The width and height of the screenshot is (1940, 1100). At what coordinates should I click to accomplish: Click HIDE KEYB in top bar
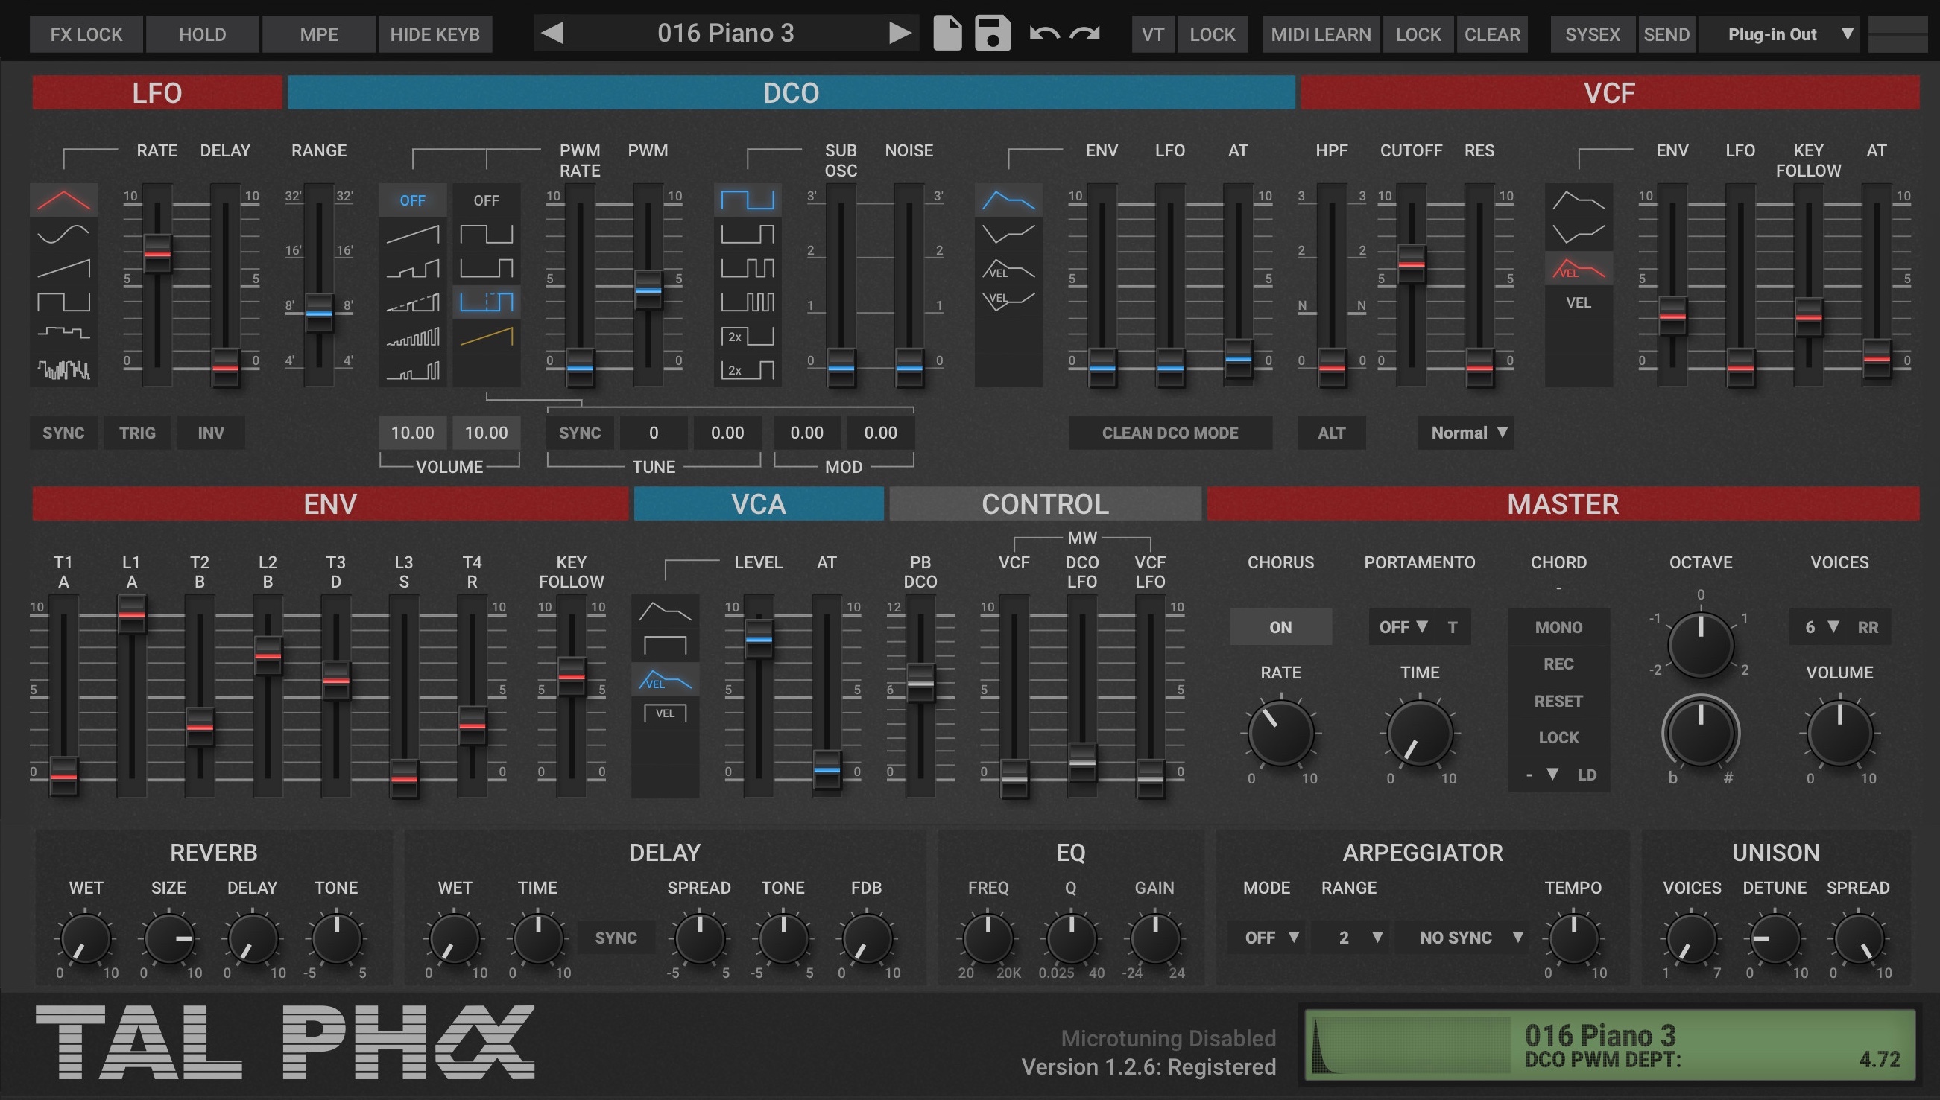pyautogui.click(x=435, y=34)
